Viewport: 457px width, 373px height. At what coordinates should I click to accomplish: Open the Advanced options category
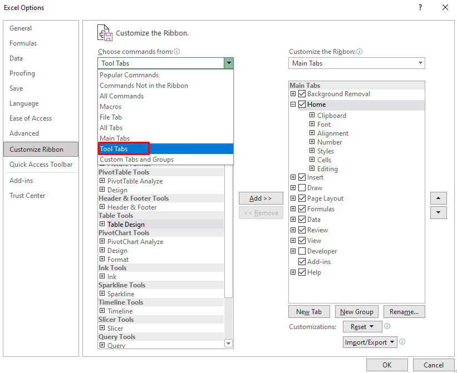coord(41,133)
